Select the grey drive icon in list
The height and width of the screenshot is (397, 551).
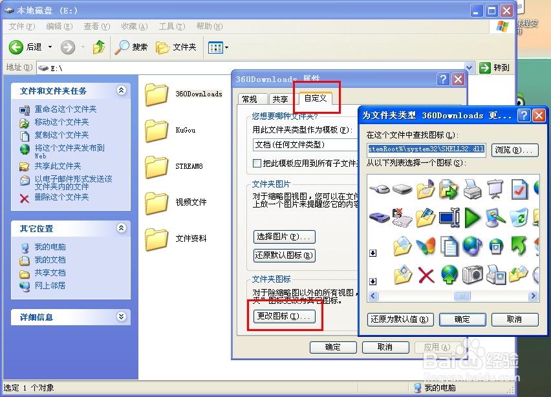402,189
